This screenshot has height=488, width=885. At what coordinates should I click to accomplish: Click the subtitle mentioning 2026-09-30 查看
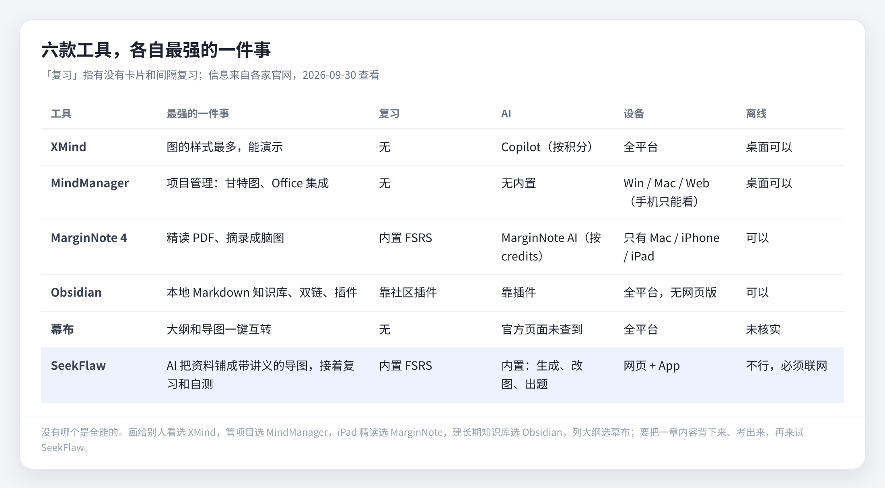(210, 75)
